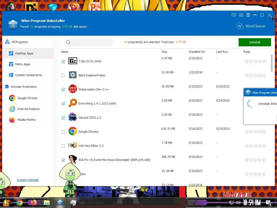
Task: Sort by Last Run column header
Action: [x=229, y=52]
